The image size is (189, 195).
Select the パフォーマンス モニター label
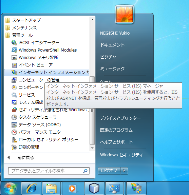click(x=42, y=132)
